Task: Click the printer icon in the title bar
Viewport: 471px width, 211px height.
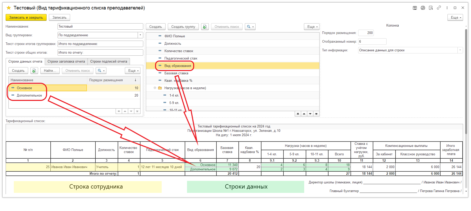Action: point(423,8)
